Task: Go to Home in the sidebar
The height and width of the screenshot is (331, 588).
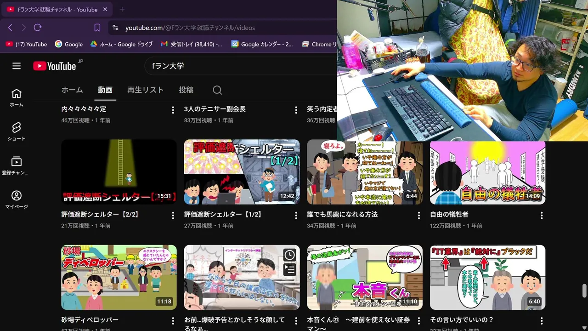Action: point(17,97)
